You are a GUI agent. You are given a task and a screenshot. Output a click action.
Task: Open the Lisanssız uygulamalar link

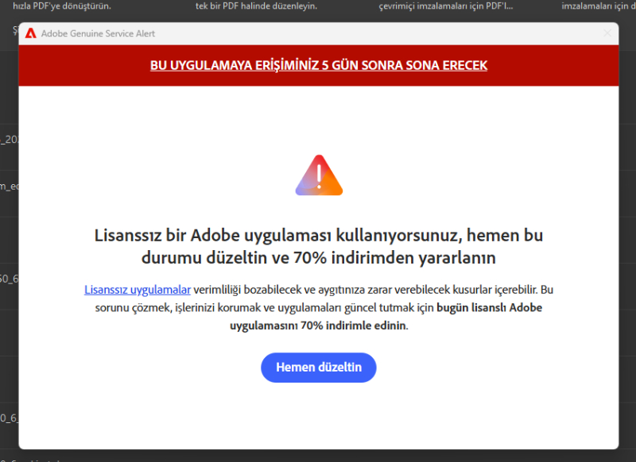click(x=138, y=290)
